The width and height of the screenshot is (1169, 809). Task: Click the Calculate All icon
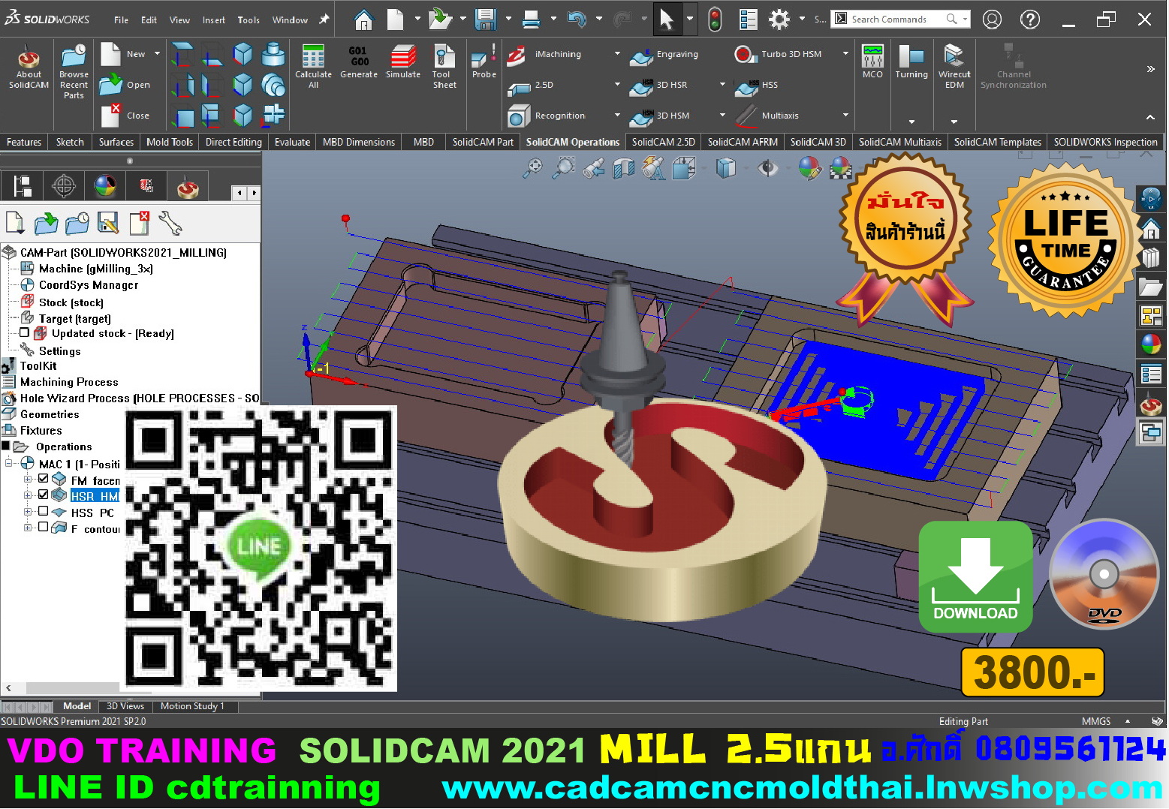coord(313,65)
